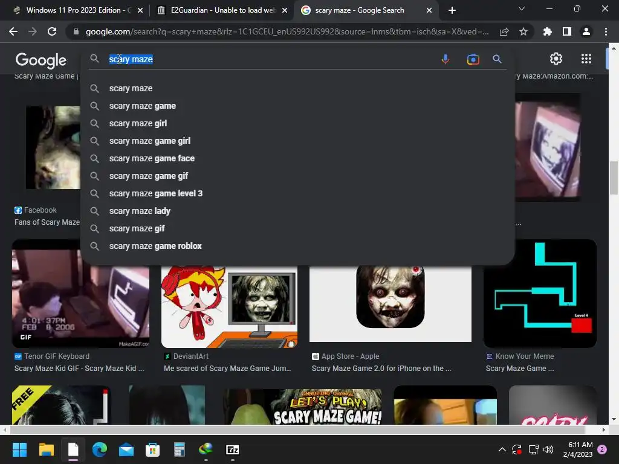
Task: Open the 6:11 AM clock and date
Action: point(578,449)
